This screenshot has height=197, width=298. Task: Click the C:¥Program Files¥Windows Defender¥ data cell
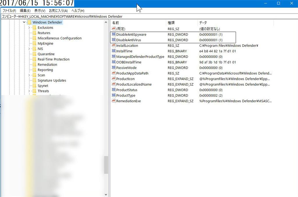[229, 45]
